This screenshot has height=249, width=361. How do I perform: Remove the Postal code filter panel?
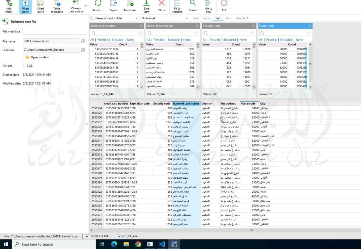(x=309, y=26)
